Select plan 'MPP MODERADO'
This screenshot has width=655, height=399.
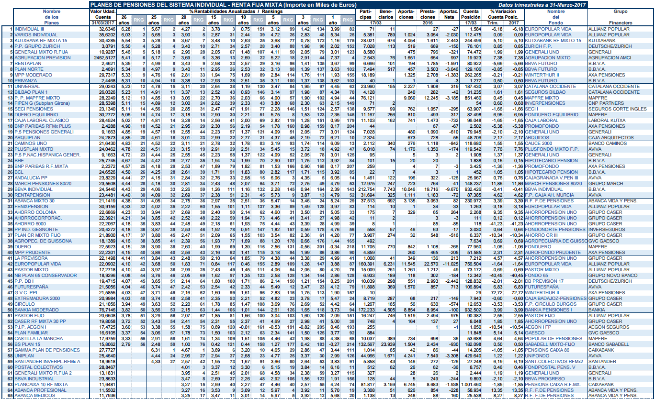coord(33,74)
